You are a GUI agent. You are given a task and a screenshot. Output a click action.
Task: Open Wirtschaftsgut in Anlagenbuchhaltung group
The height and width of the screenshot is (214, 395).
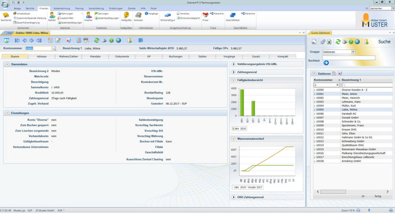click(167, 17)
